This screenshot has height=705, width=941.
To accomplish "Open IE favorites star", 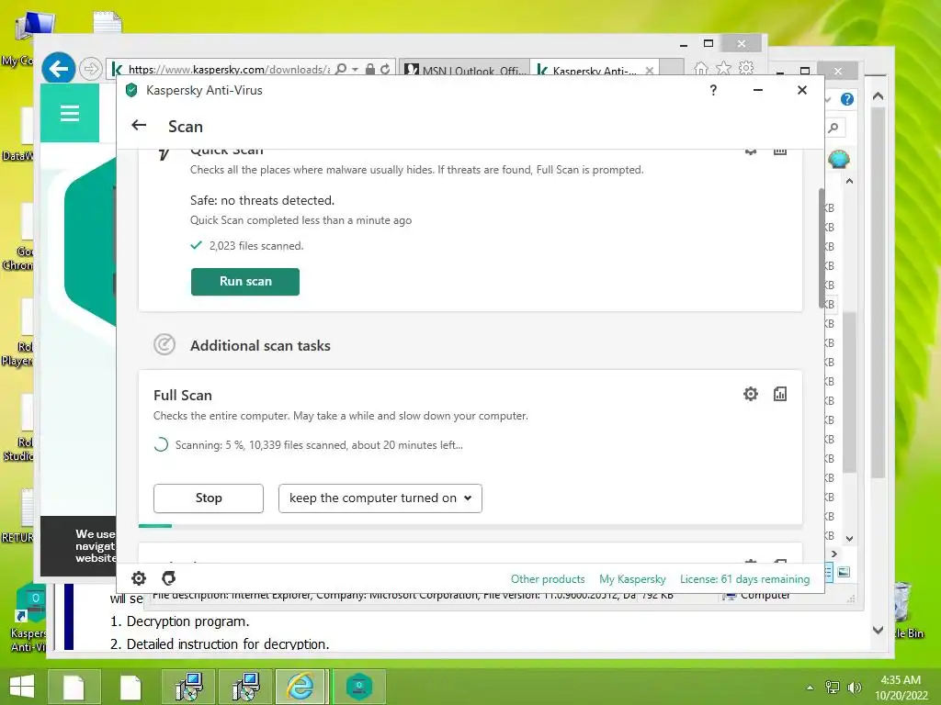I will (x=724, y=68).
